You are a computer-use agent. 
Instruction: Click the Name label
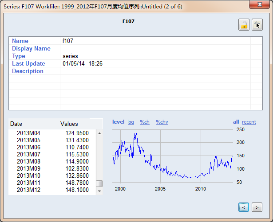(20, 41)
